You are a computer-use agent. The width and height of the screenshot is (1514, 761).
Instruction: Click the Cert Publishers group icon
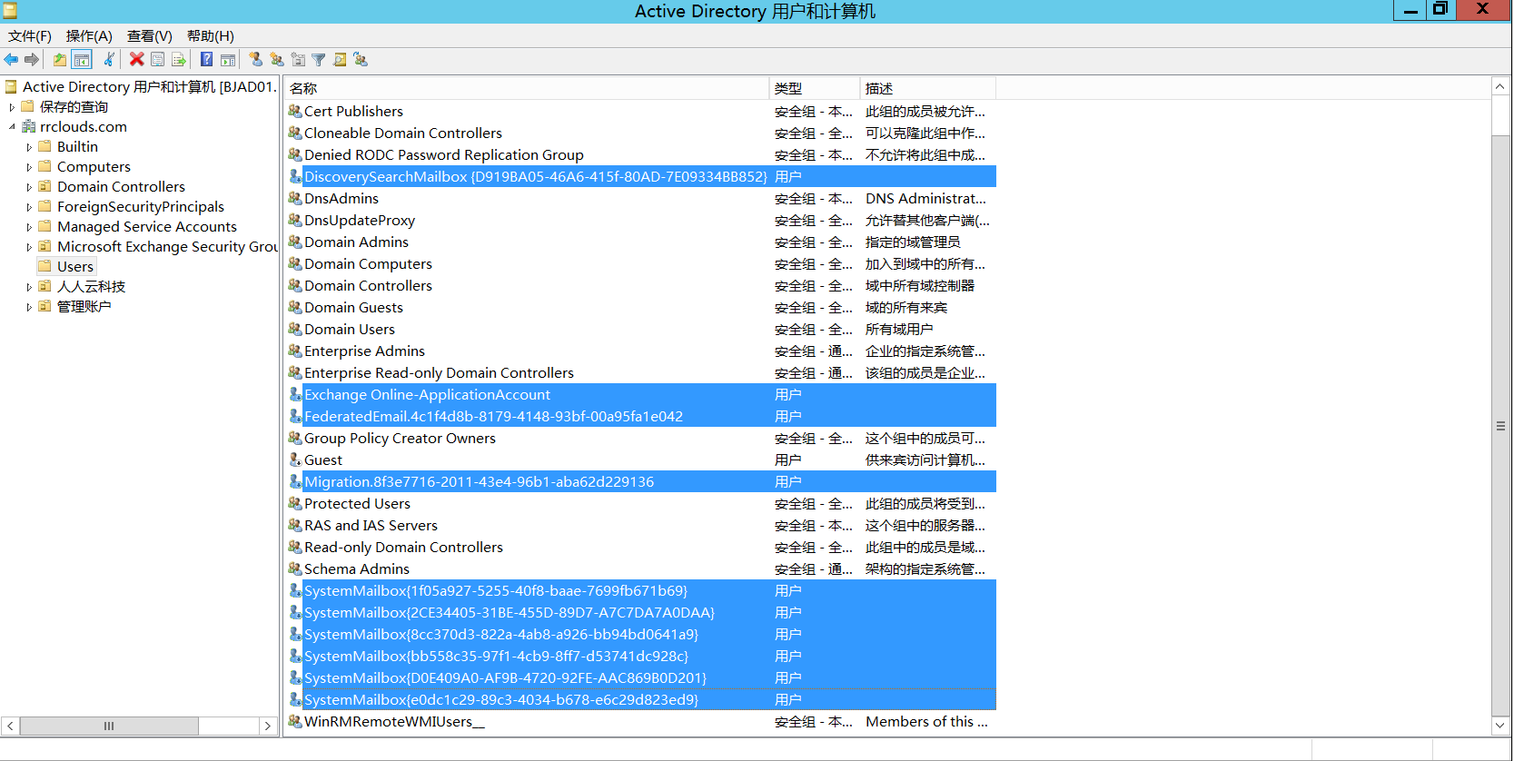click(295, 111)
